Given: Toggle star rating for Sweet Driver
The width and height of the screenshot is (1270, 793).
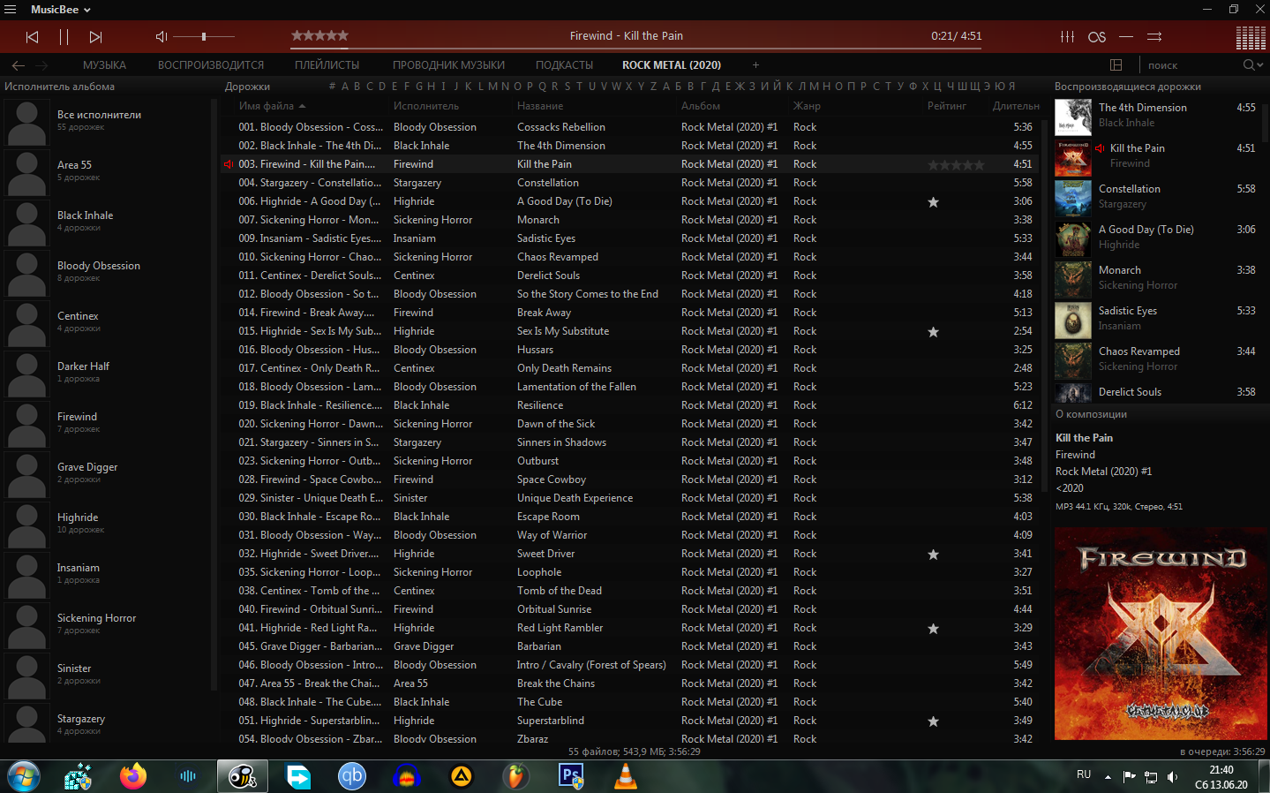Looking at the screenshot, I should coord(933,555).
